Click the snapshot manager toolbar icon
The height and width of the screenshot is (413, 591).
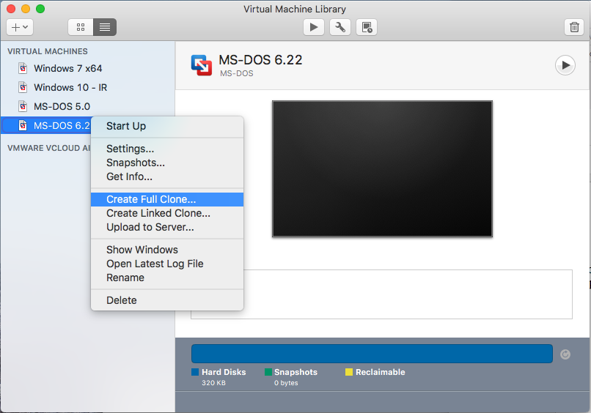pos(367,27)
